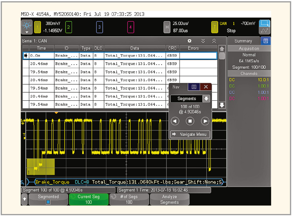Screen dimensions: 292x216
Task: Close the Nav popup window
Action: [x=206, y=87]
